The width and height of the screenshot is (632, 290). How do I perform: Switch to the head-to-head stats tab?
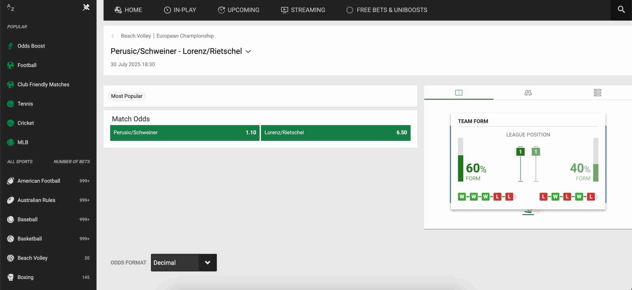(459, 93)
